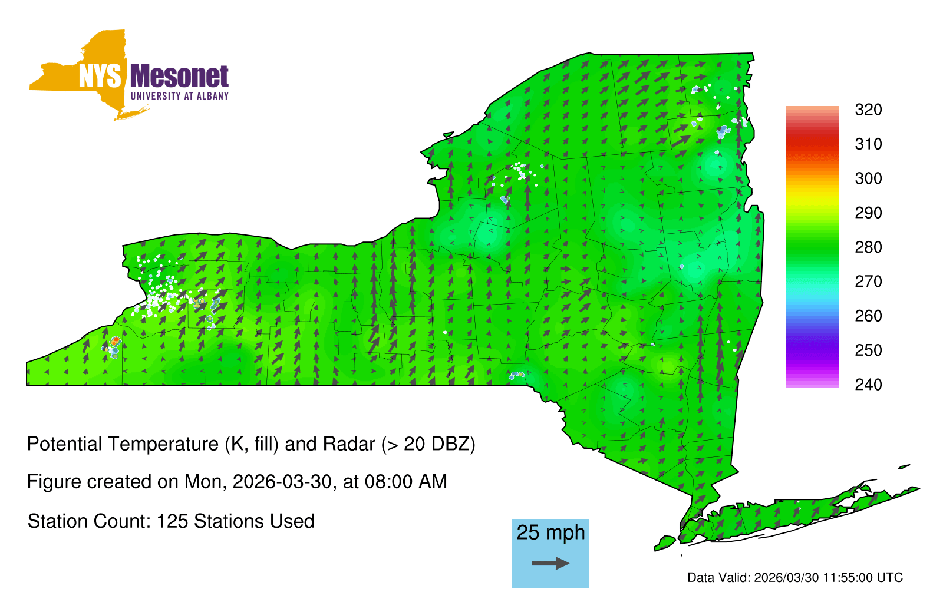Click the University at Albany text
The image size is (943, 589).
point(179,96)
